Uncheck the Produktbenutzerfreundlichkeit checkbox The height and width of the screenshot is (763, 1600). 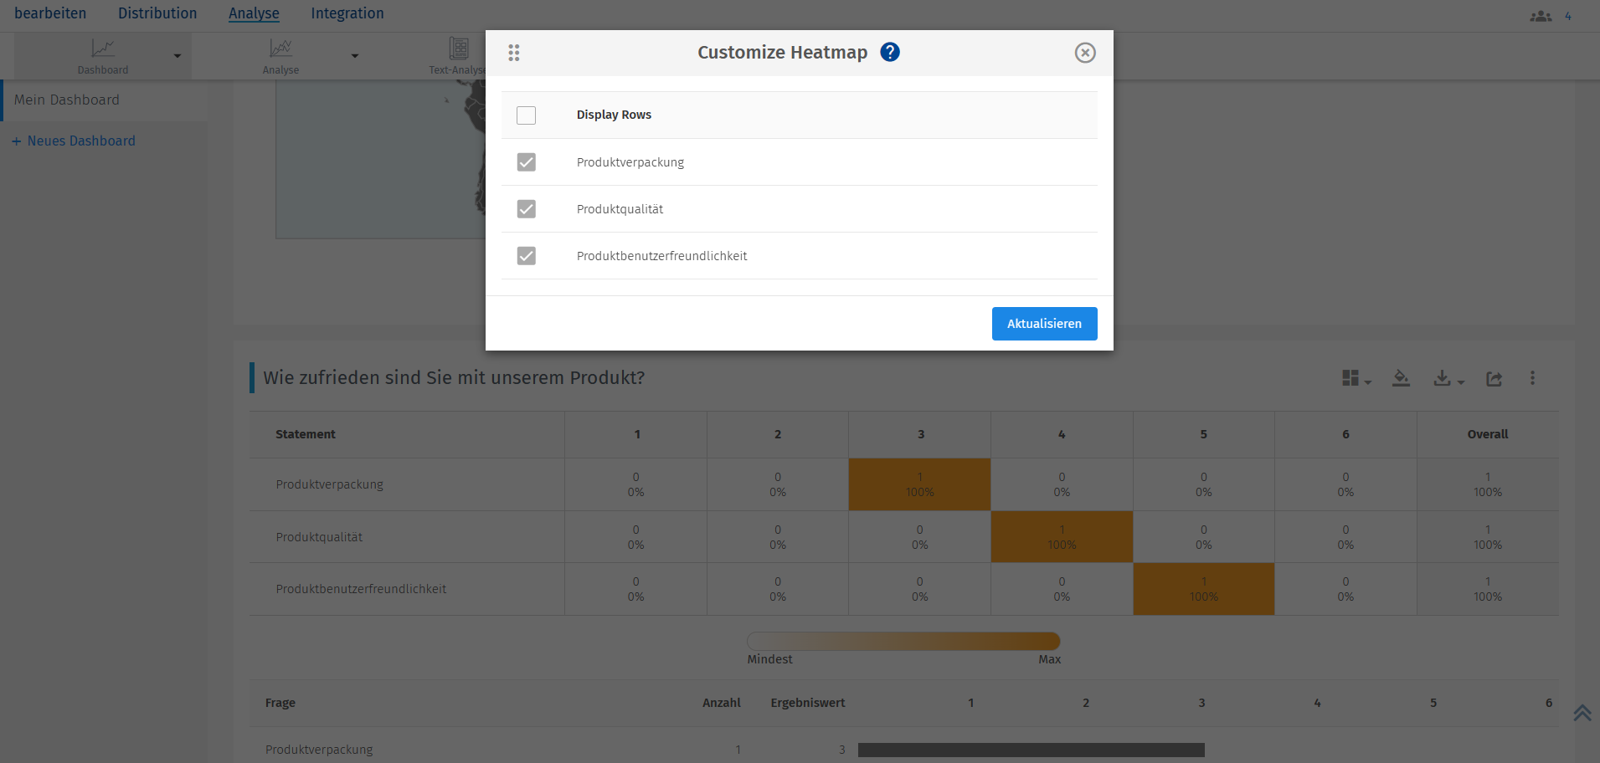527,256
